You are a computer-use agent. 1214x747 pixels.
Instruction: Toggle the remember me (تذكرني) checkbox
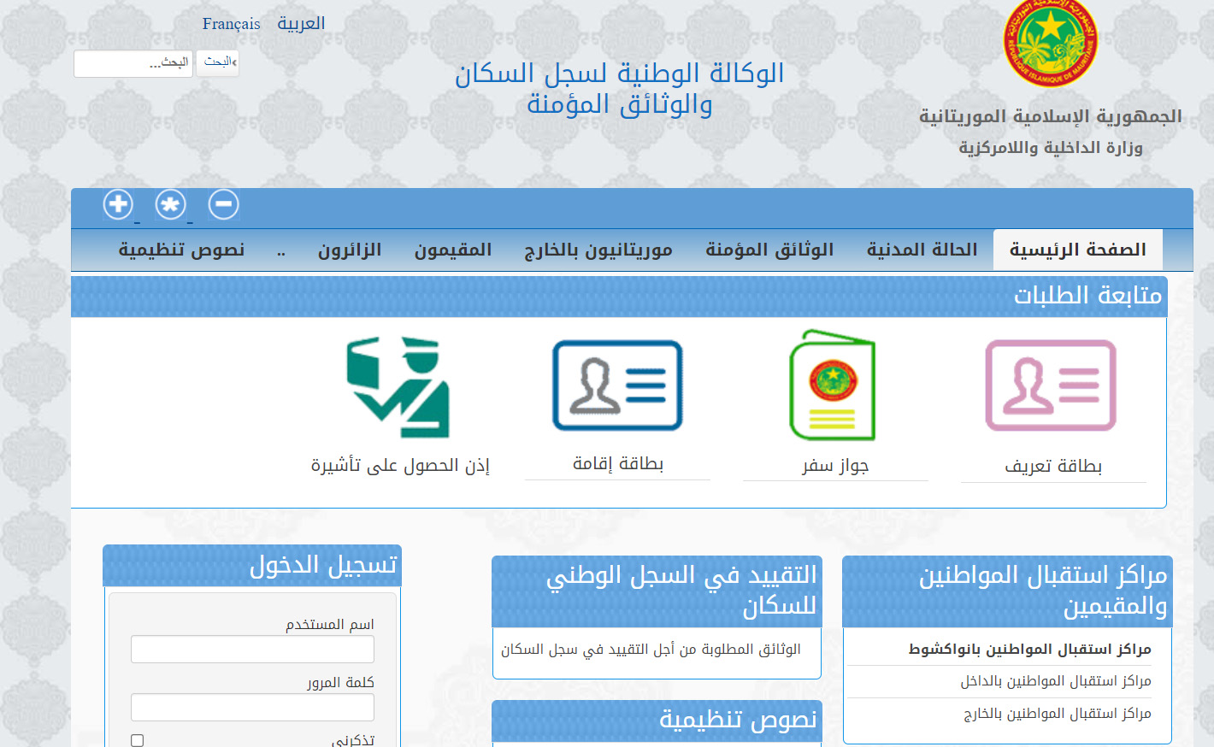tap(138, 740)
